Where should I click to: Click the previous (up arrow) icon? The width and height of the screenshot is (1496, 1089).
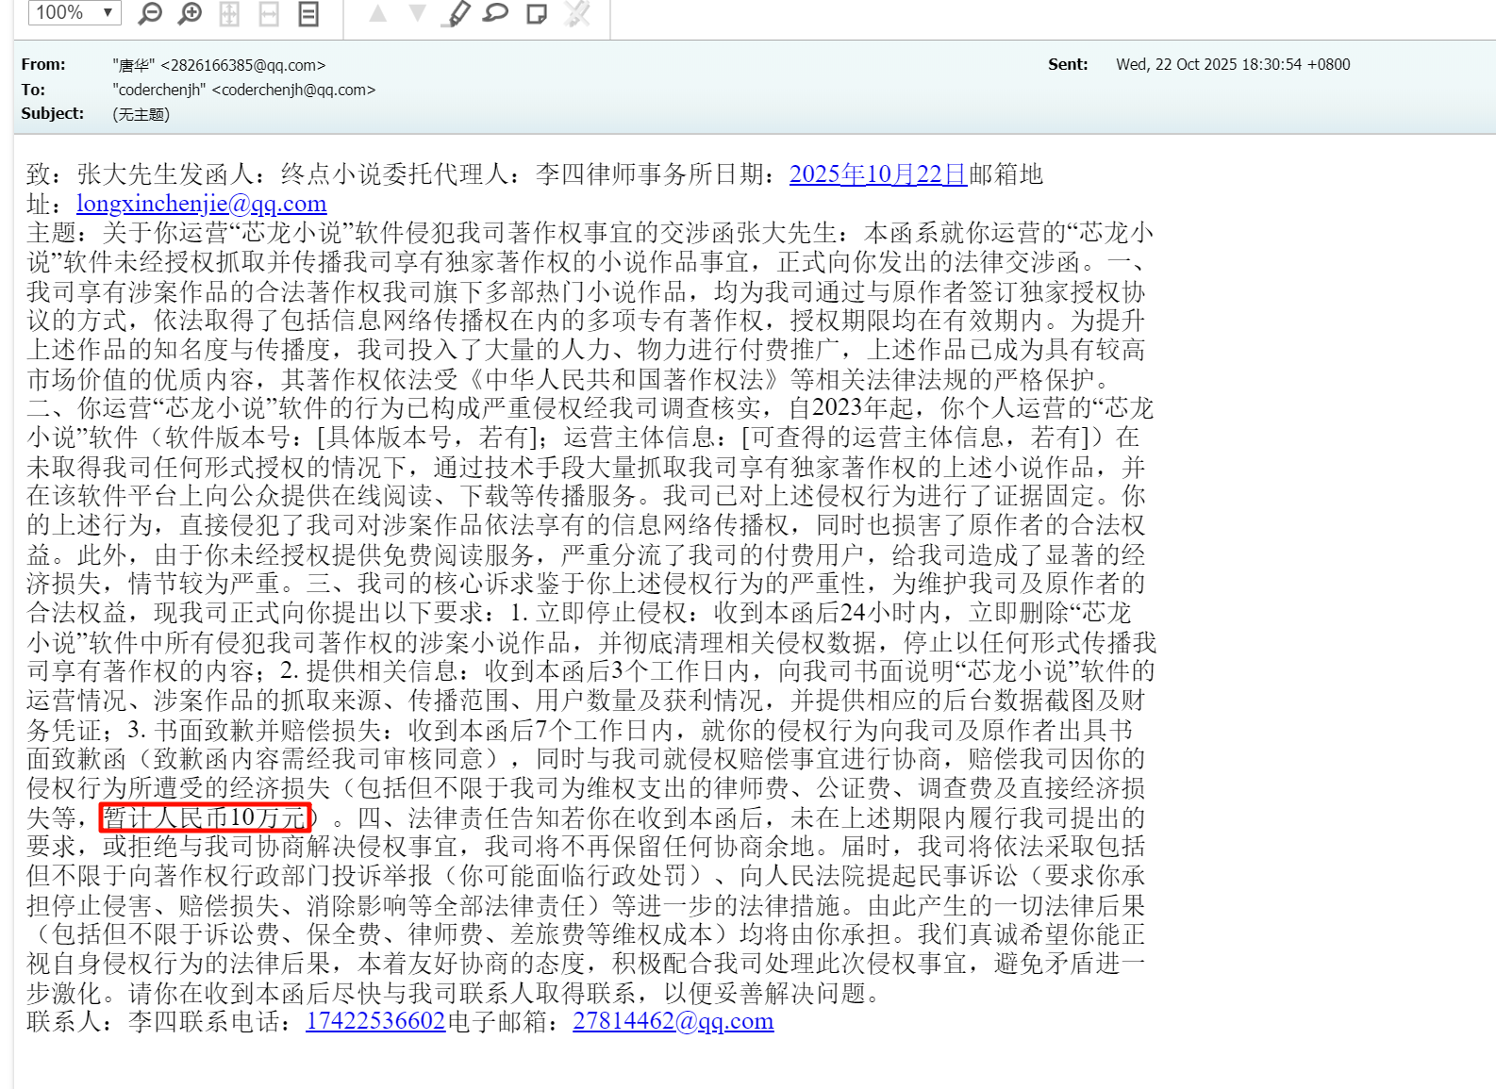[377, 13]
